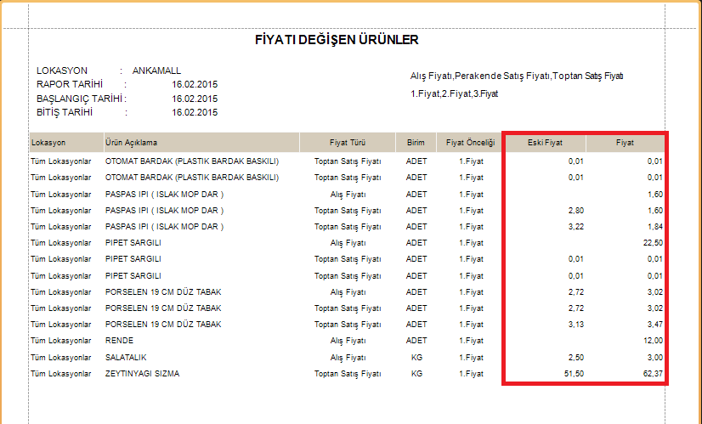Viewport: 702px width, 424px height.
Task: Click the 3,00 price for SALATALIK
Action: pos(655,358)
